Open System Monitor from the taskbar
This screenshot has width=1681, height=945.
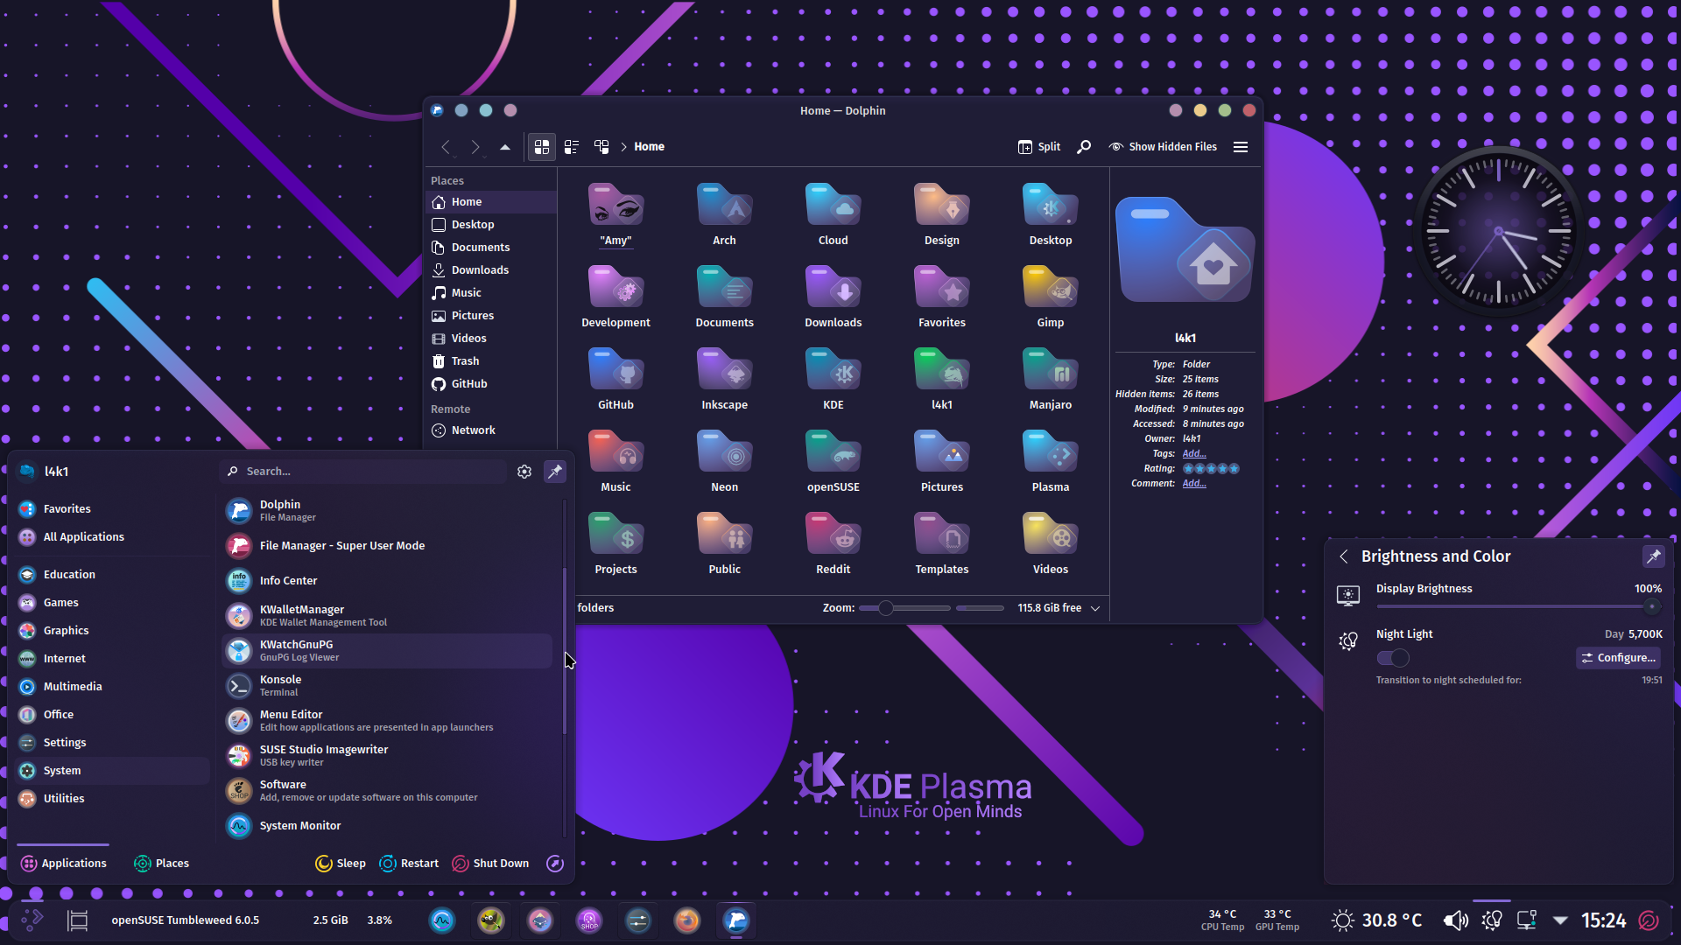(x=442, y=920)
